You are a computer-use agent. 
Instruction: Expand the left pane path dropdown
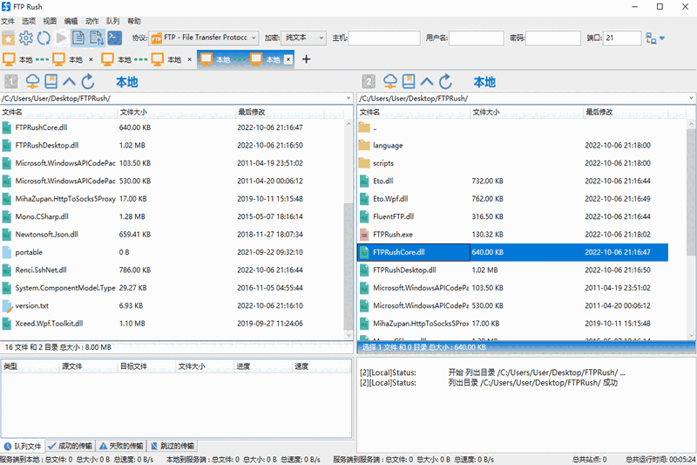(x=348, y=99)
